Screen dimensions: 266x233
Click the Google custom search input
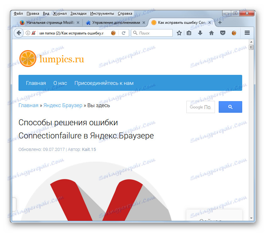pos(201,107)
